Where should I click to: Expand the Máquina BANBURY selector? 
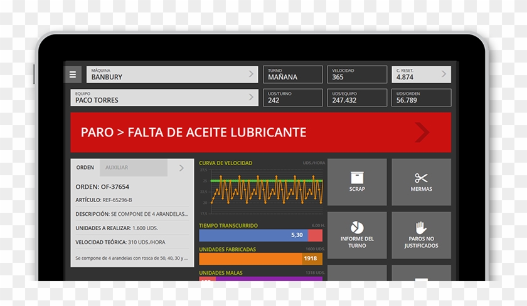(x=251, y=74)
